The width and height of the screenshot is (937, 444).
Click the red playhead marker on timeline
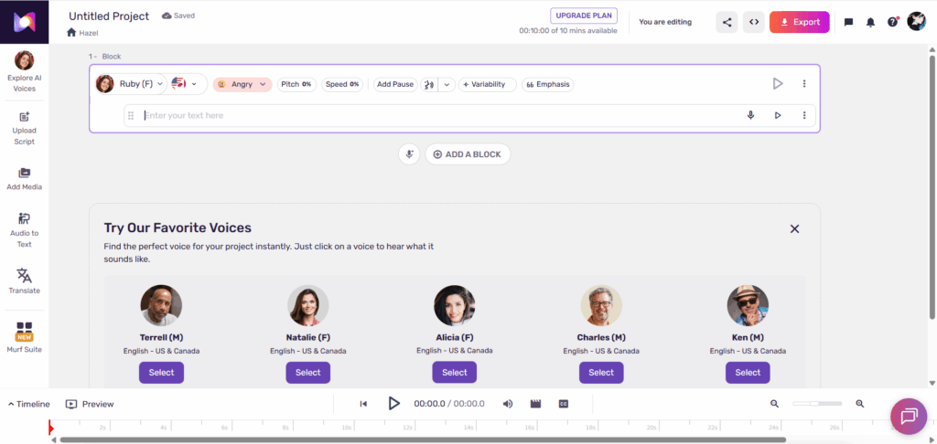[x=51, y=428]
